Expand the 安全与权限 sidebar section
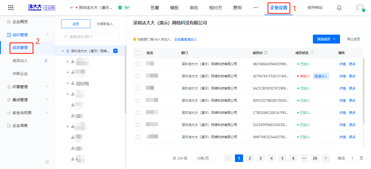Image resolution: width=371 pixels, height=169 pixels. (x=47, y=112)
